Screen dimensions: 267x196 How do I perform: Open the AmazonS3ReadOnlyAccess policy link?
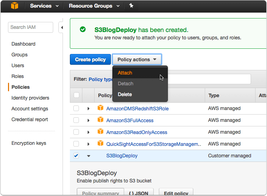pos(137,132)
